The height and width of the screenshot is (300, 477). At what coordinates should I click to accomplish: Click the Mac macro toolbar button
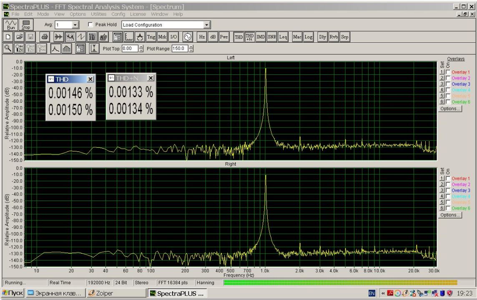pos(297,37)
